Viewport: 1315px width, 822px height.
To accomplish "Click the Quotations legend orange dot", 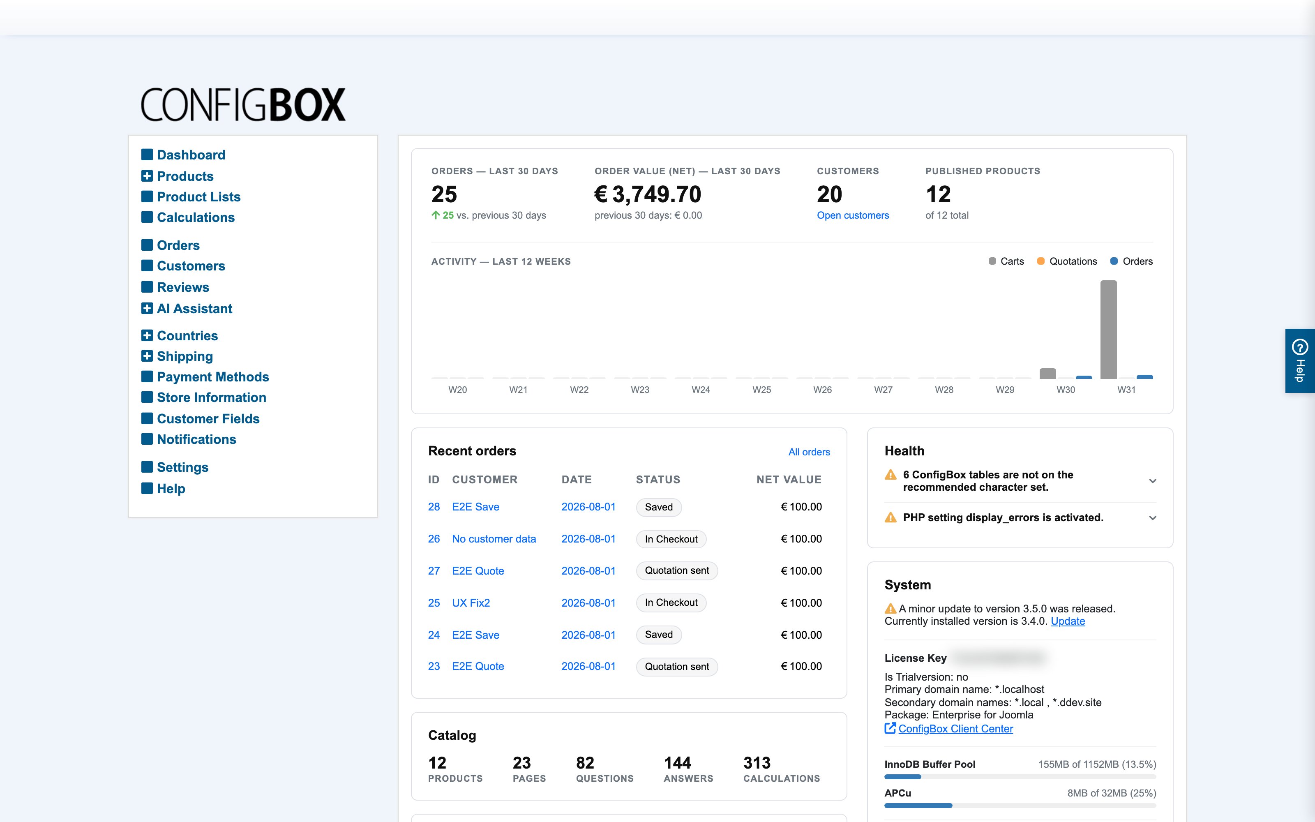I will tap(1040, 261).
